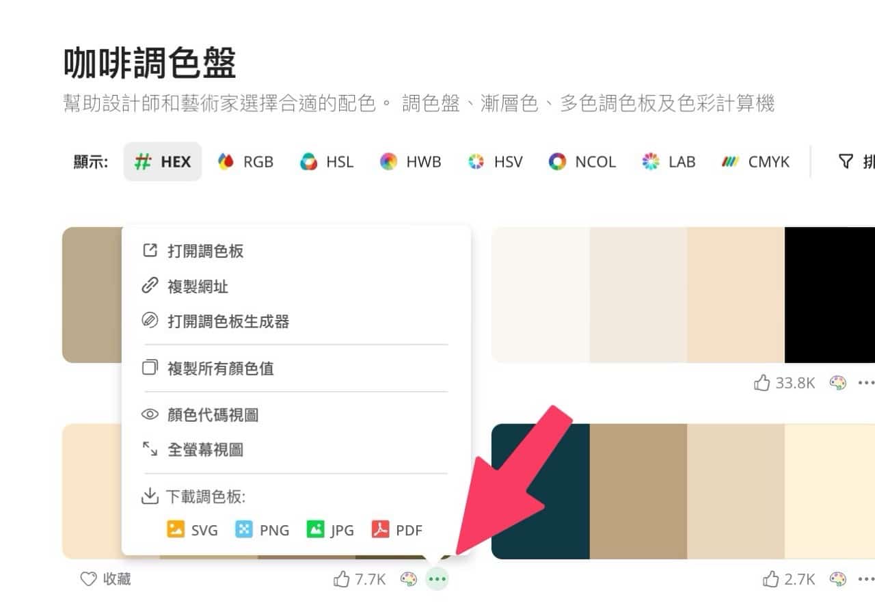Click the palette icon next to 7.7K likes

409,578
